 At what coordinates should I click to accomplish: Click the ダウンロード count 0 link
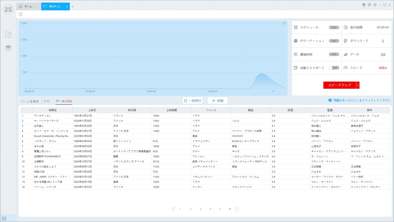tap(383, 41)
